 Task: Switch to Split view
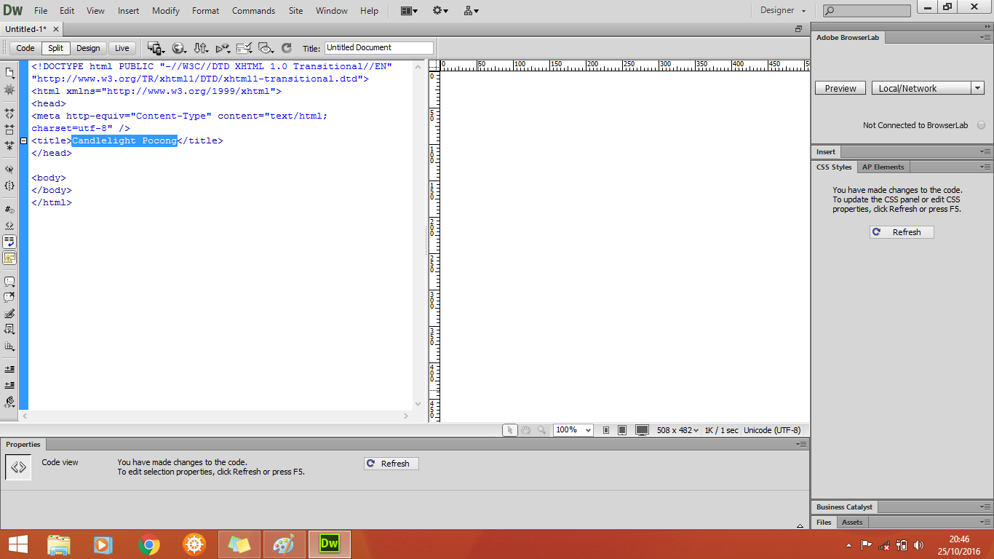[x=56, y=48]
